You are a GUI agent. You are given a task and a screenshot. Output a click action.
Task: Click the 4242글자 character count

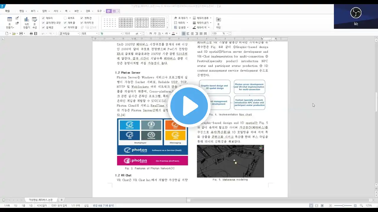[42, 206]
